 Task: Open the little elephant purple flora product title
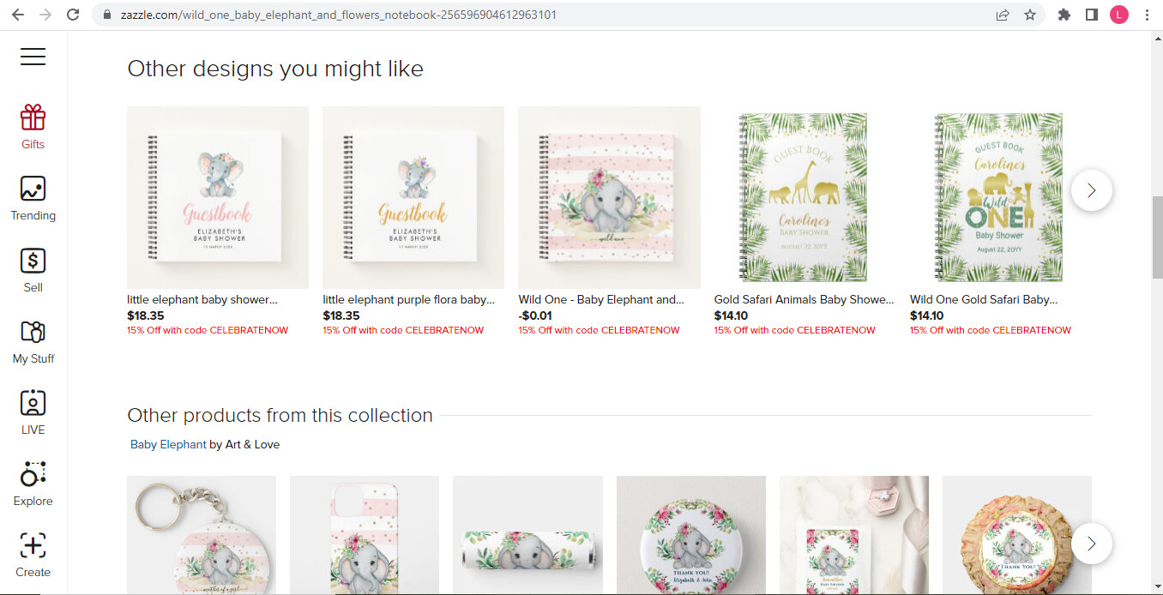coord(408,300)
